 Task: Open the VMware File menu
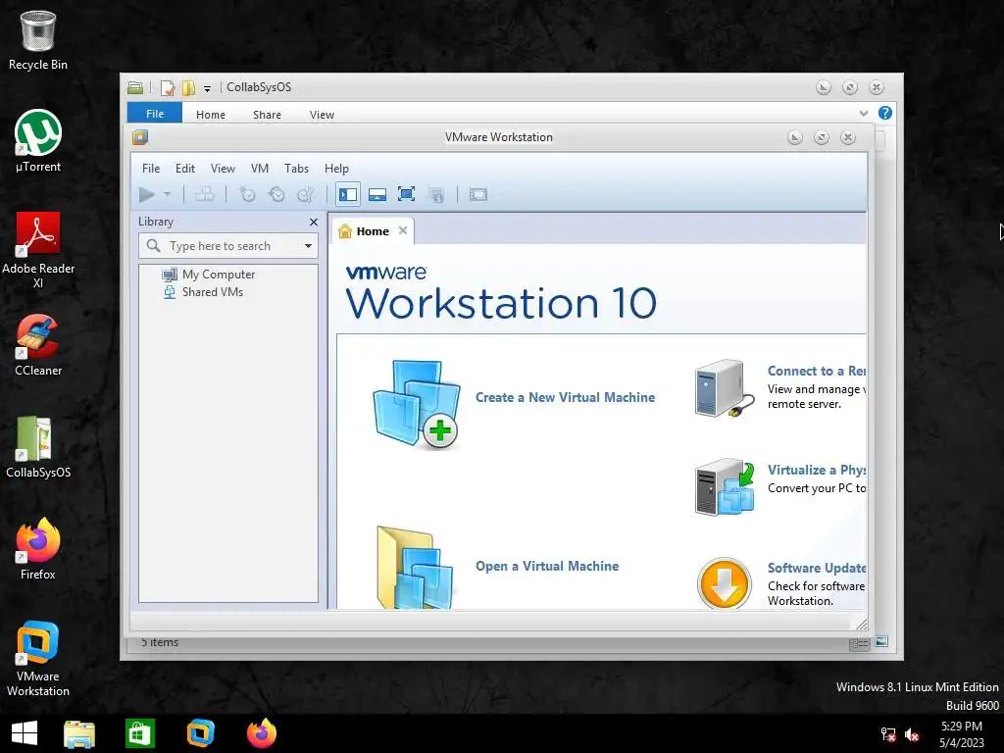coord(151,169)
